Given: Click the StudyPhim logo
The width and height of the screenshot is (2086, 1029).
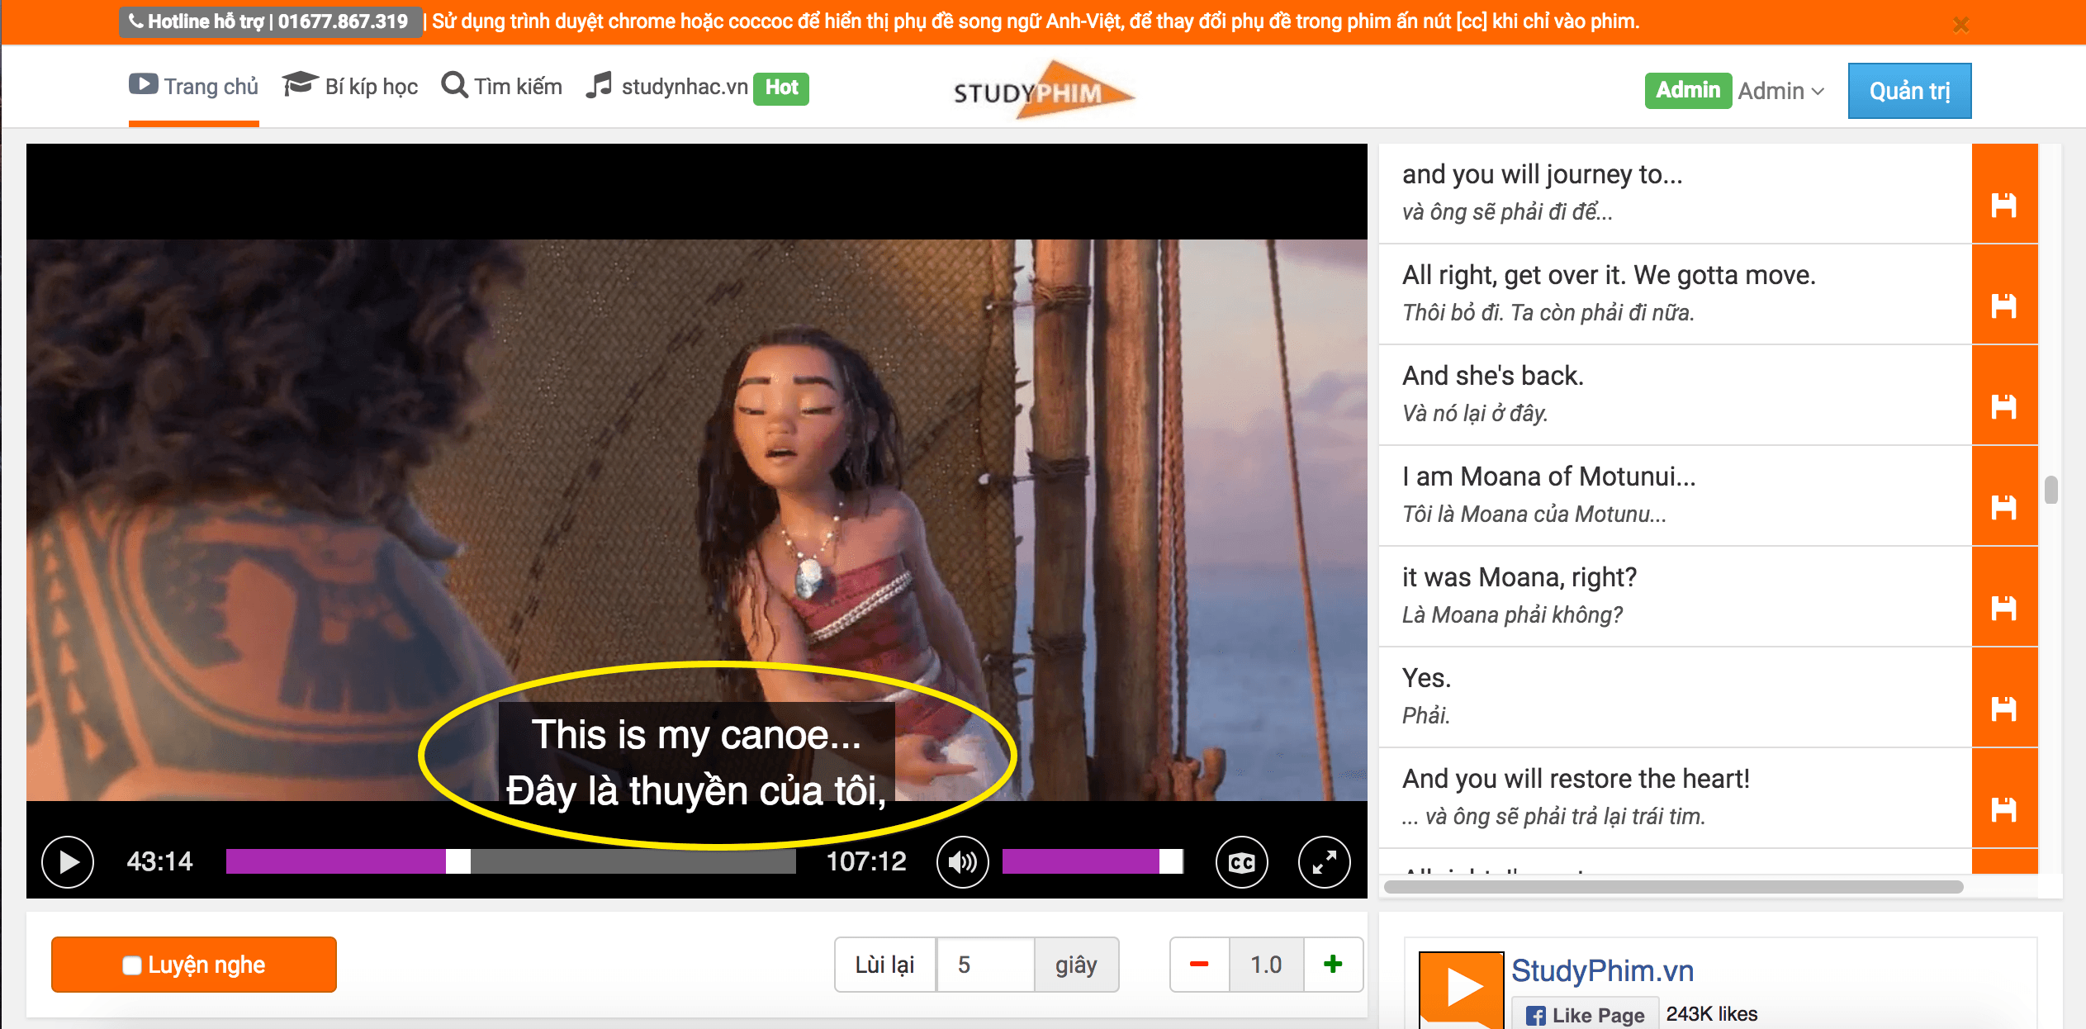Looking at the screenshot, I should click(x=1043, y=90).
